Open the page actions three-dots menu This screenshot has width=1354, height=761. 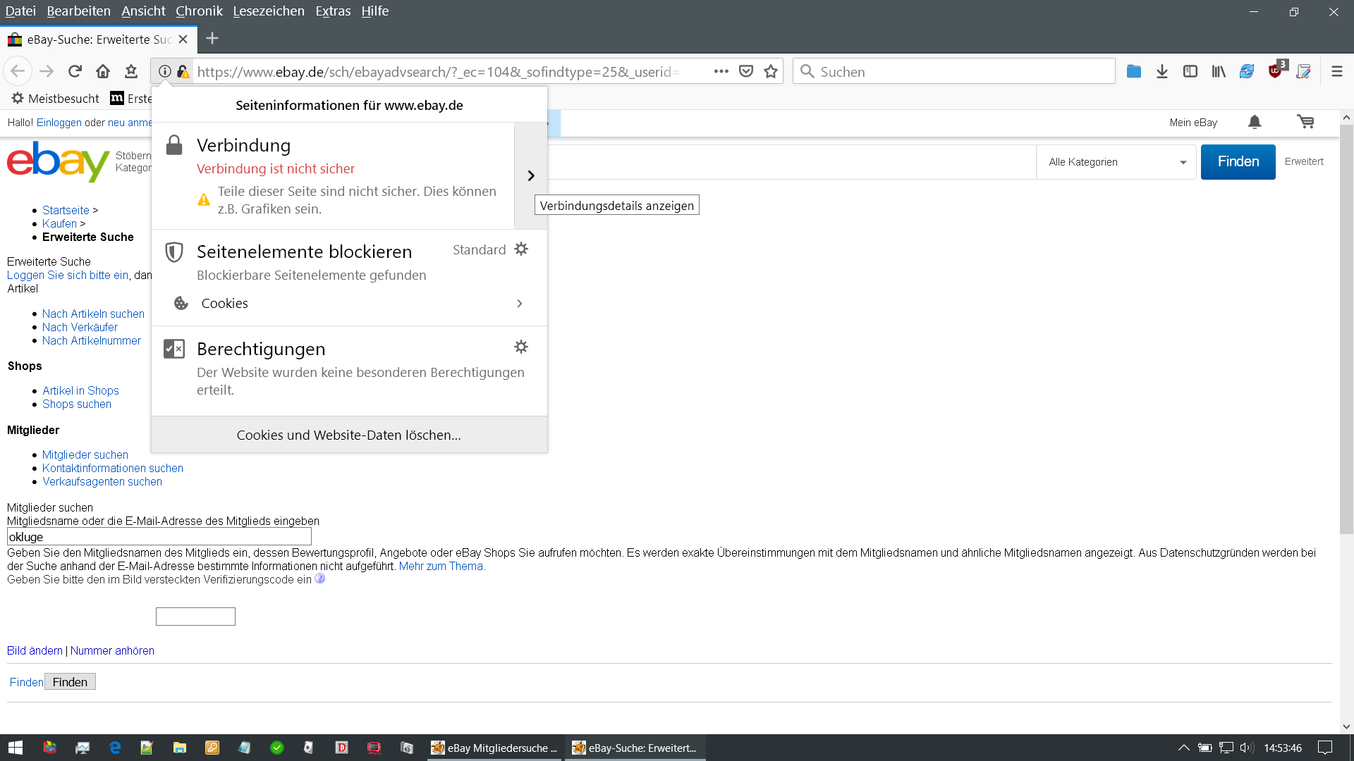tap(721, 71)
